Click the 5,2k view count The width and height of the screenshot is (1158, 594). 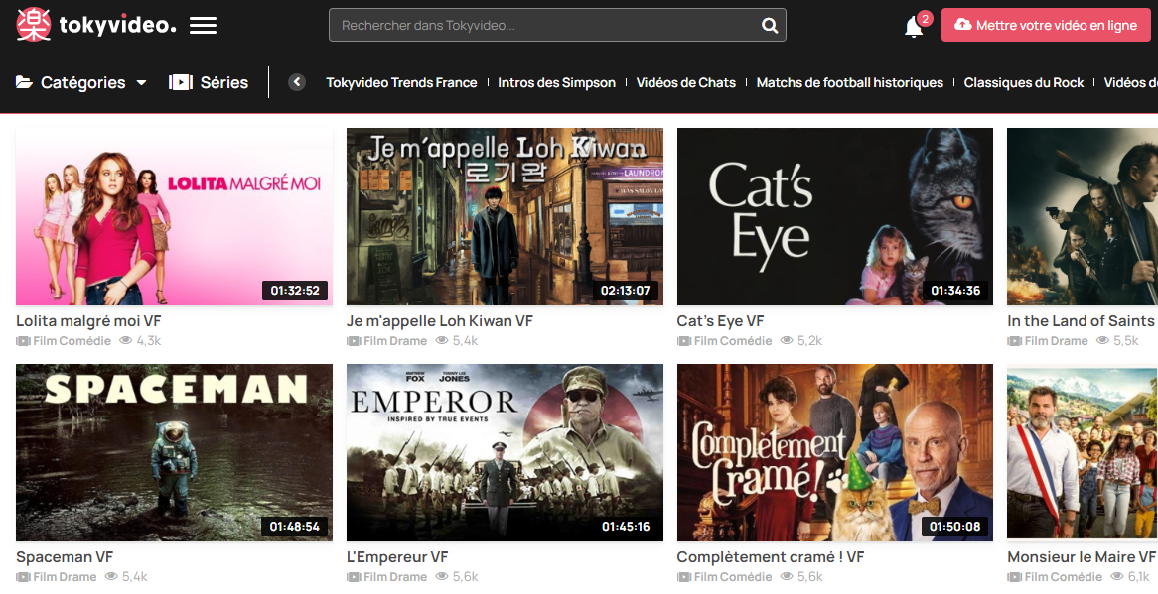pos(809,341)
